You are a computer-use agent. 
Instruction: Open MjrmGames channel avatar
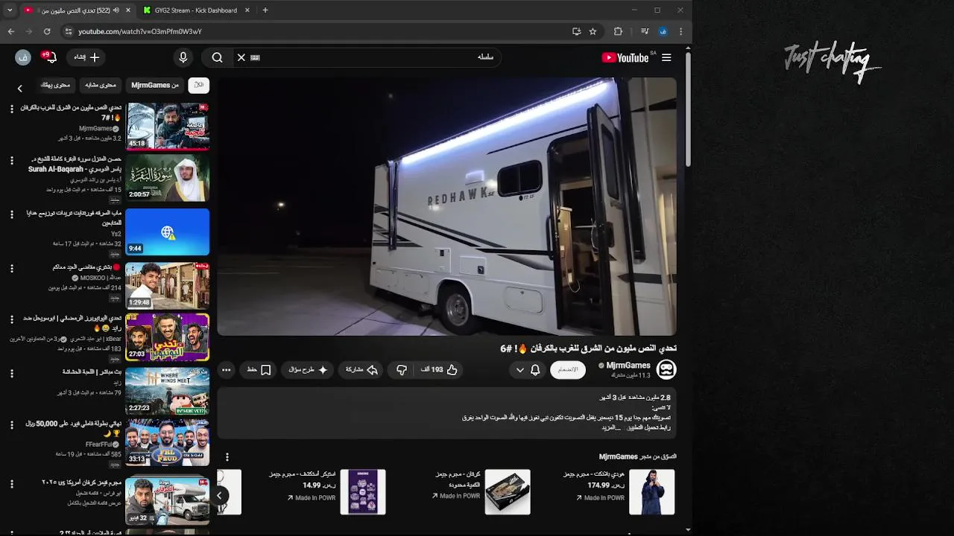pos(666,369)
